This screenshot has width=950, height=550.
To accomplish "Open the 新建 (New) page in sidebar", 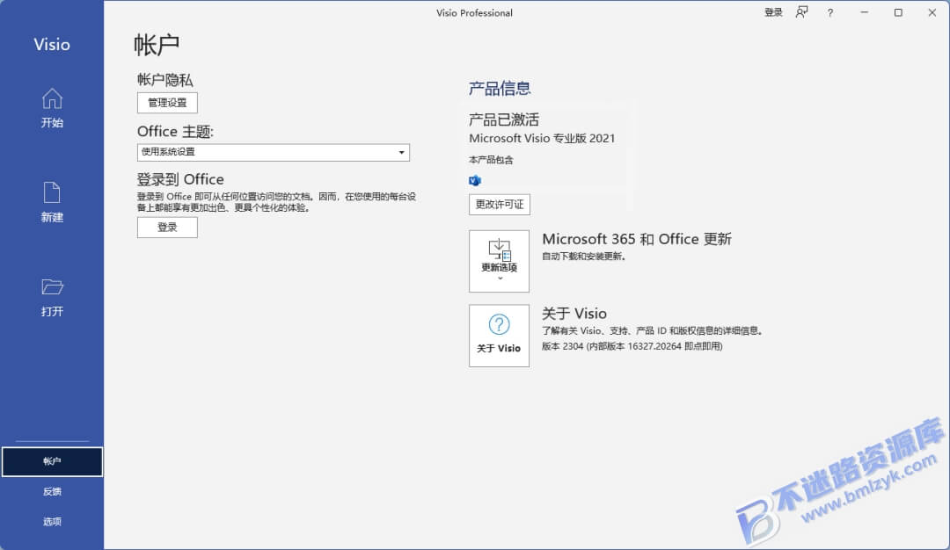I will 52,203.
